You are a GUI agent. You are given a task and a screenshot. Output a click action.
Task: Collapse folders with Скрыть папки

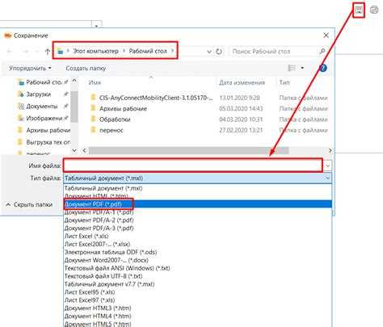click(x=29, y=205)
